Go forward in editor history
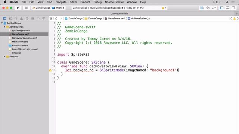 pyautogui.click(x=61, y=18)
